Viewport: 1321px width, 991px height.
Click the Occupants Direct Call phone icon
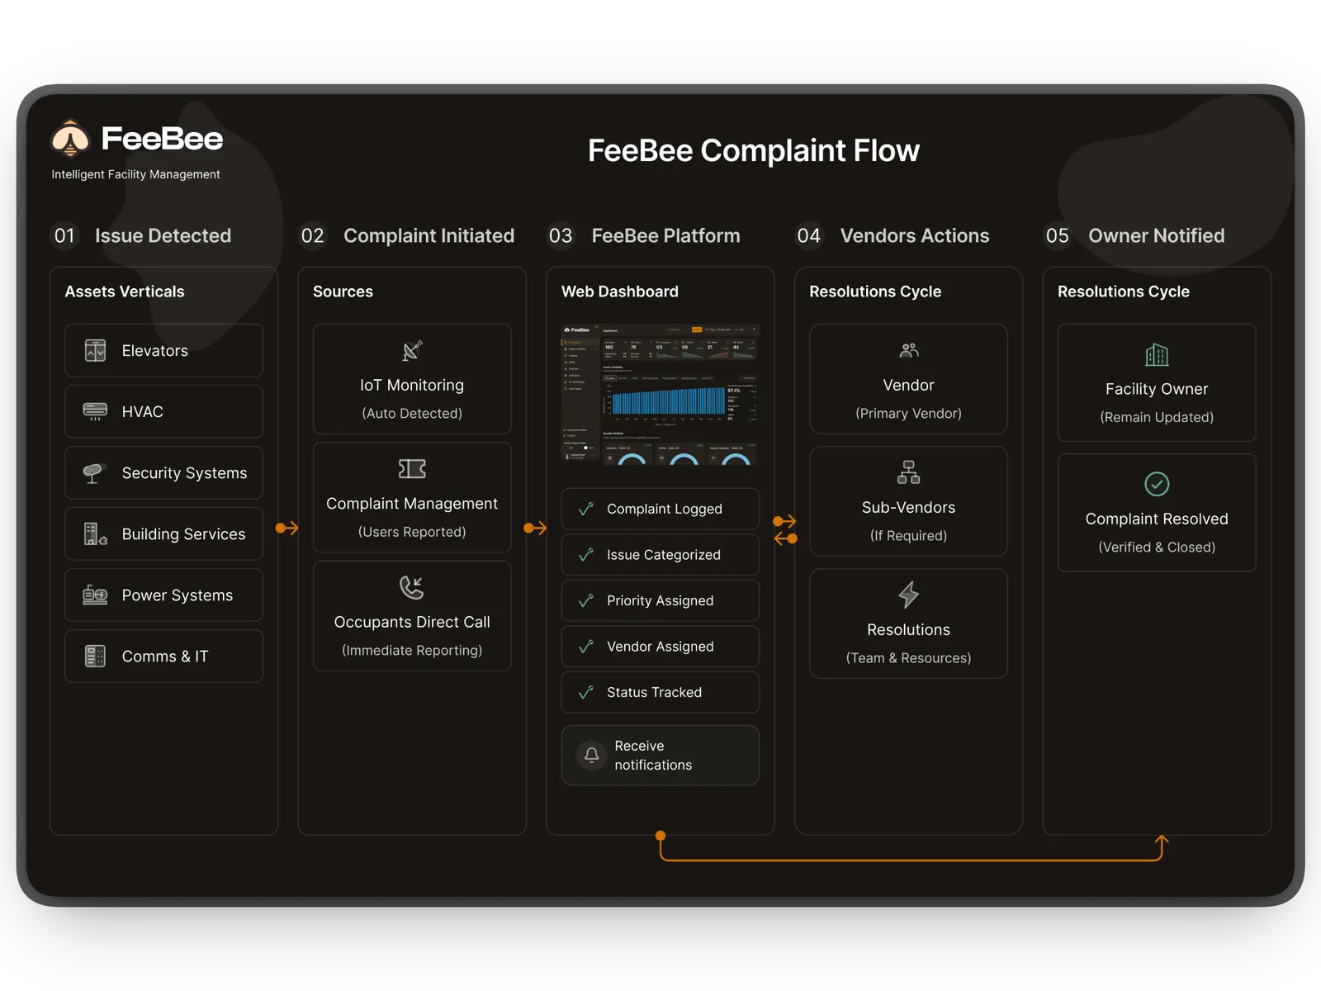(412, 587)
